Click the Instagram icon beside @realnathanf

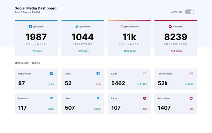(121, 27)
